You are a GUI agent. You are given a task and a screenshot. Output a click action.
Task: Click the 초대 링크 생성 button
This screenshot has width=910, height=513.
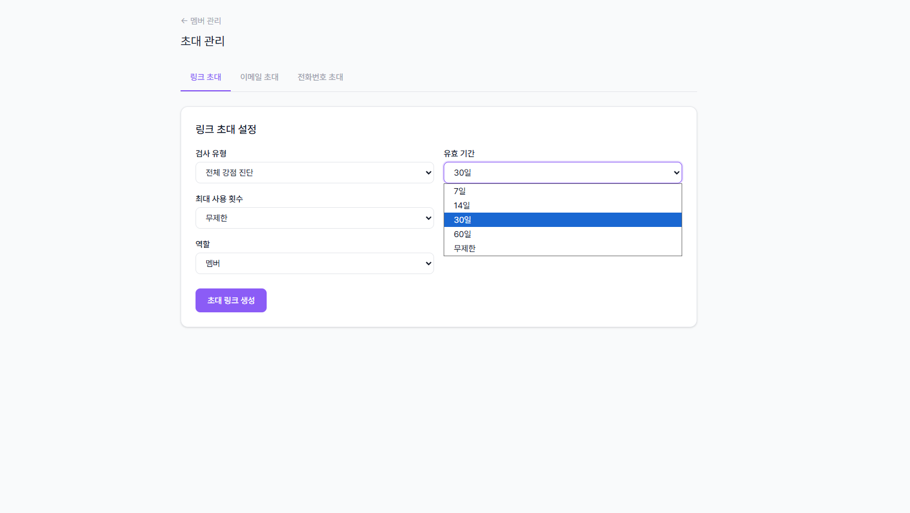[x=231, y=300]
